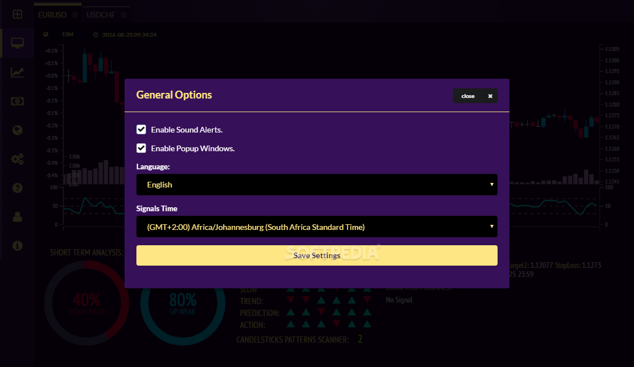The width and height of the screenshot is (634, 367).
Task: Click the General Options dialog title
Action: click(x=174, y=95)
